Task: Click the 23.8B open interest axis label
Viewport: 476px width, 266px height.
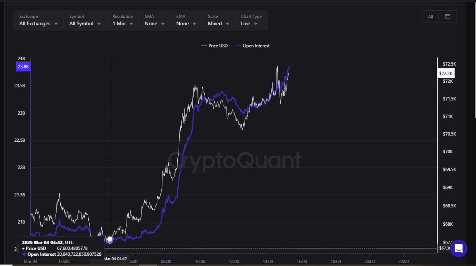Action: tap(23, 67)
